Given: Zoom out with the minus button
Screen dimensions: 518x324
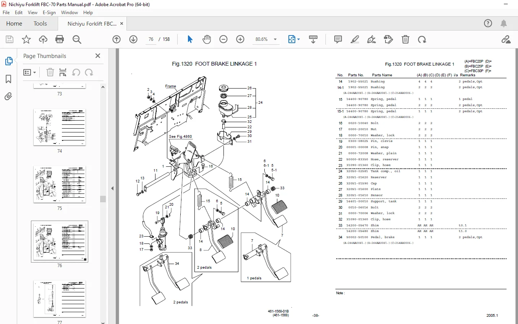Looking at the screenshot, I should coord(223,39).
